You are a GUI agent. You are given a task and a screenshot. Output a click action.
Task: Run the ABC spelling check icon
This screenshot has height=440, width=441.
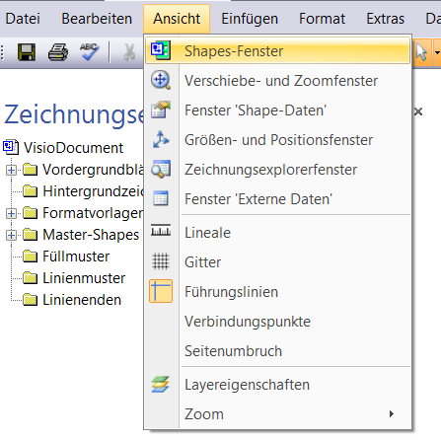pyautogui.click(x=90, y=52)
